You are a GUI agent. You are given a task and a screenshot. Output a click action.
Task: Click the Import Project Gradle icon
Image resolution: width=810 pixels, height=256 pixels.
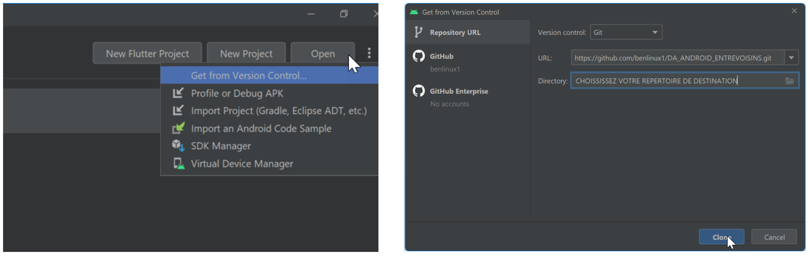(x=179, y=110)
